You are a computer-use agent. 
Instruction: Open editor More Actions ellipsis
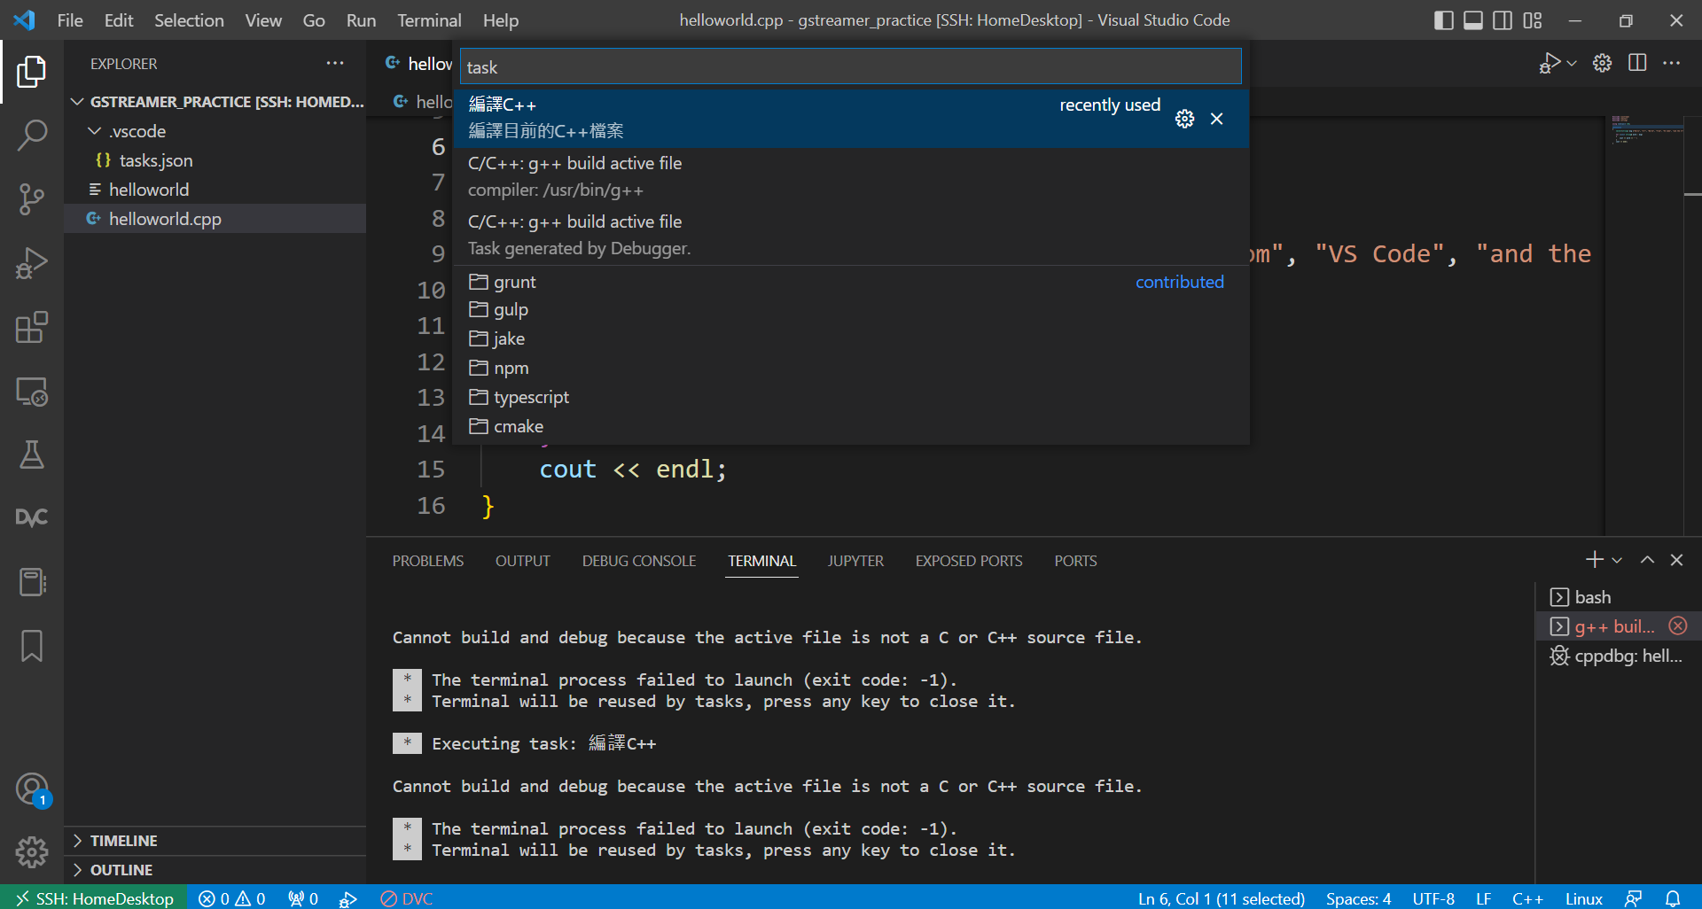pos(1672,64)
